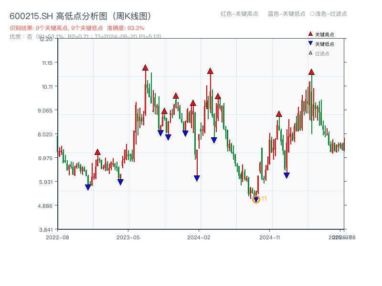
Task: Click the blue triangle 关键低点 legend icon
Action: click(309, 42)
